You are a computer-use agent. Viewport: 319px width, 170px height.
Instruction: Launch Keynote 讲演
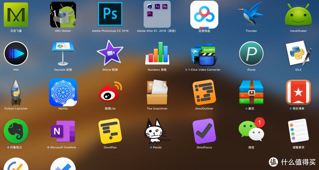tap(63, 54)
